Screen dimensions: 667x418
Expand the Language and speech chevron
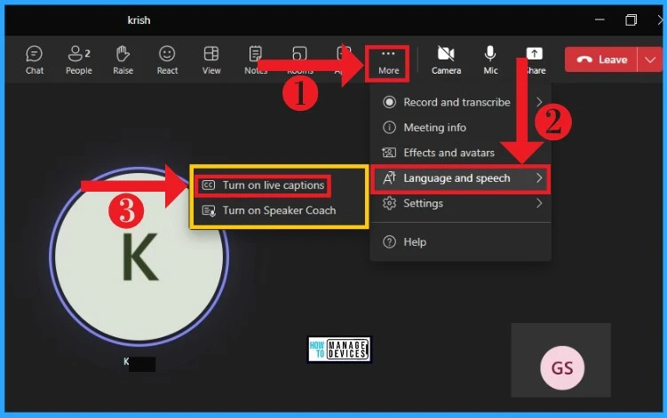[x=539, y=177]
